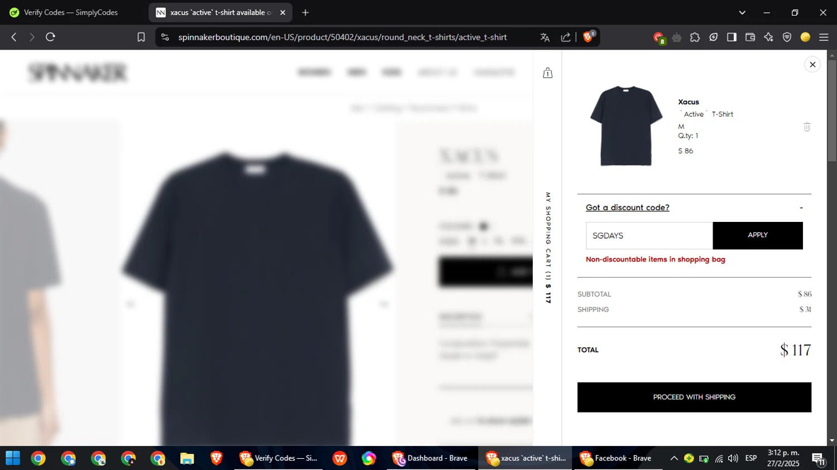Viewport: 837px width, 470px height.
Task: Open the red extension with badge 8
Action: pyautogui.click(x=658, y=38)
